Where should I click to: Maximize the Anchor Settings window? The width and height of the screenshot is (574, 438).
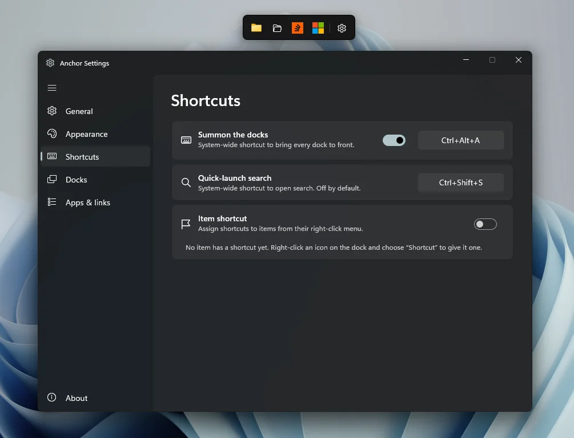click(492, 59)
